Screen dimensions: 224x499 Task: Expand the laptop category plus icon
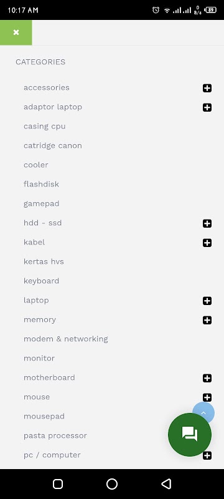click(x=207, y=301)
